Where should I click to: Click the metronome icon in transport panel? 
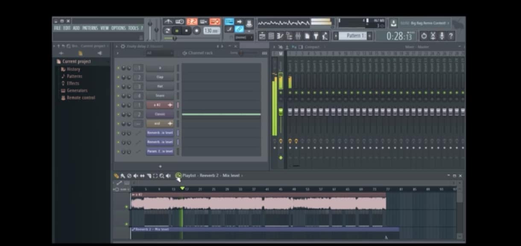click(x=168, y=21)
